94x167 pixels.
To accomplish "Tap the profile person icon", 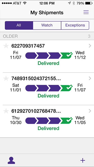I will (11, 160).
